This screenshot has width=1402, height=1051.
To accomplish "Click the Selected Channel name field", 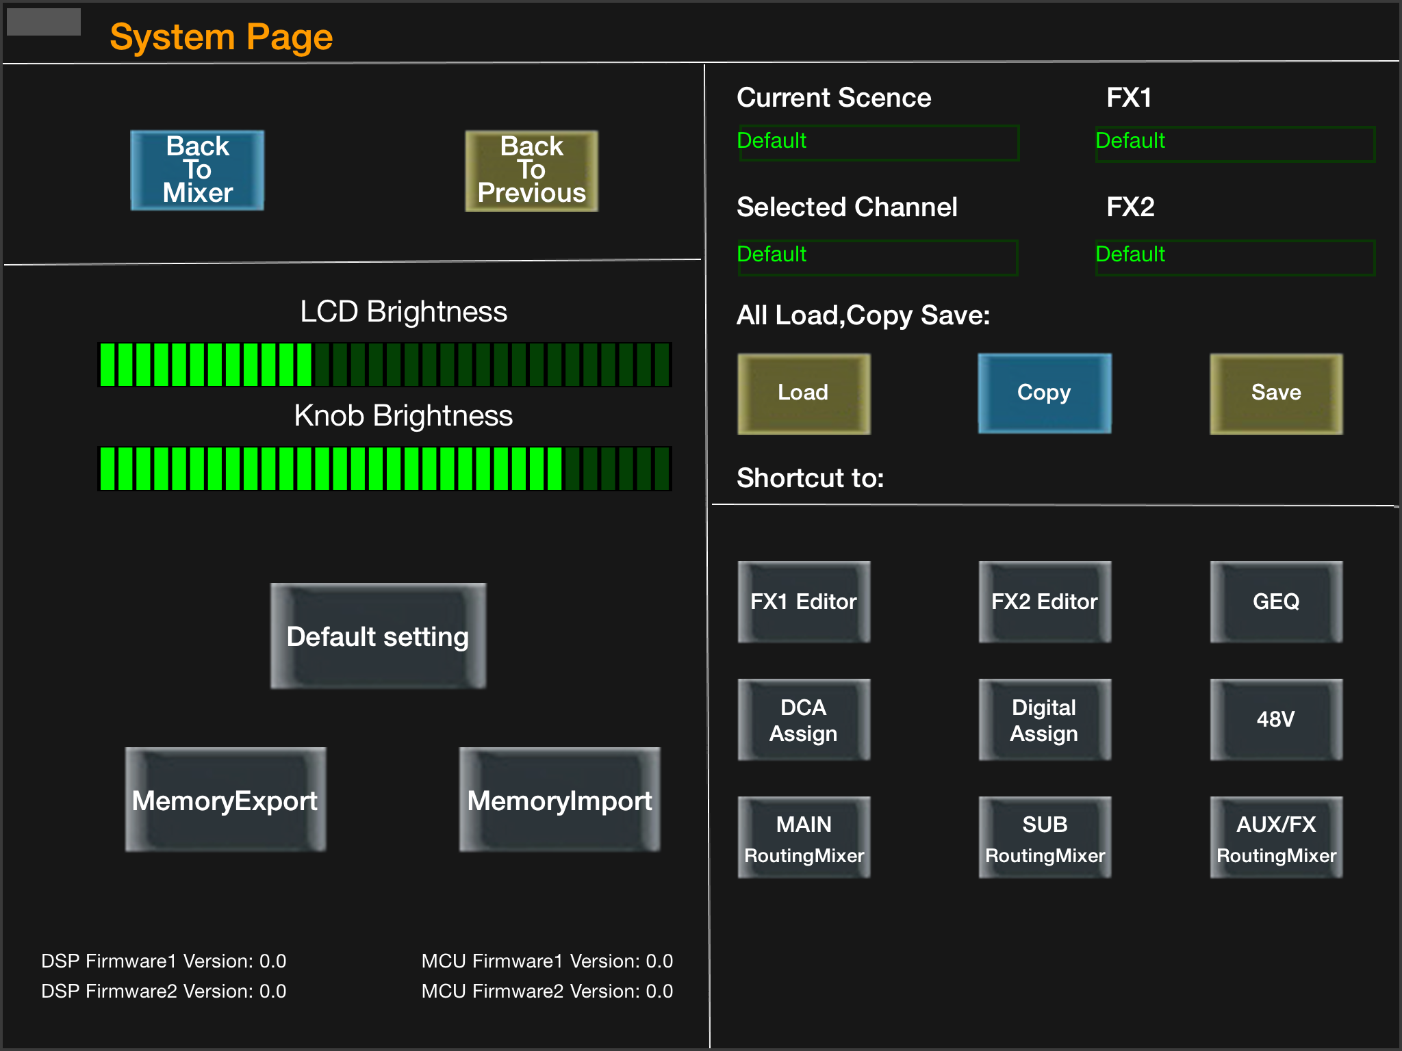I will 878,257.
